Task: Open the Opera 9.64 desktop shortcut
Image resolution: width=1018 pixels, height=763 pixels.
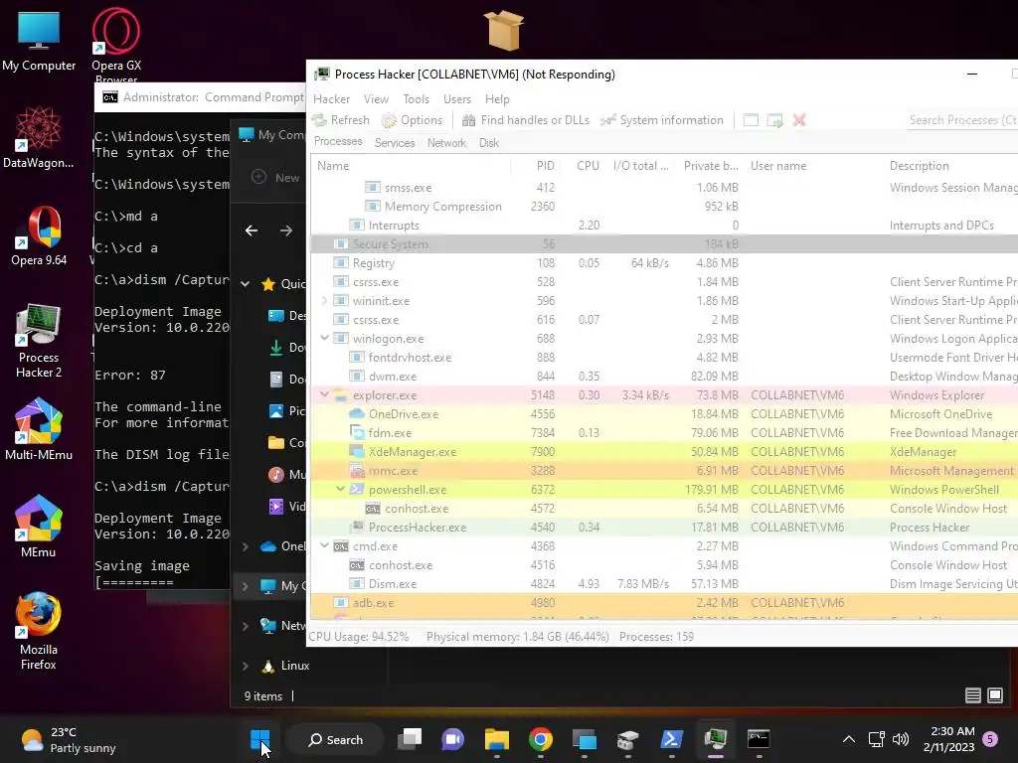Action: (x=39, y=236)
